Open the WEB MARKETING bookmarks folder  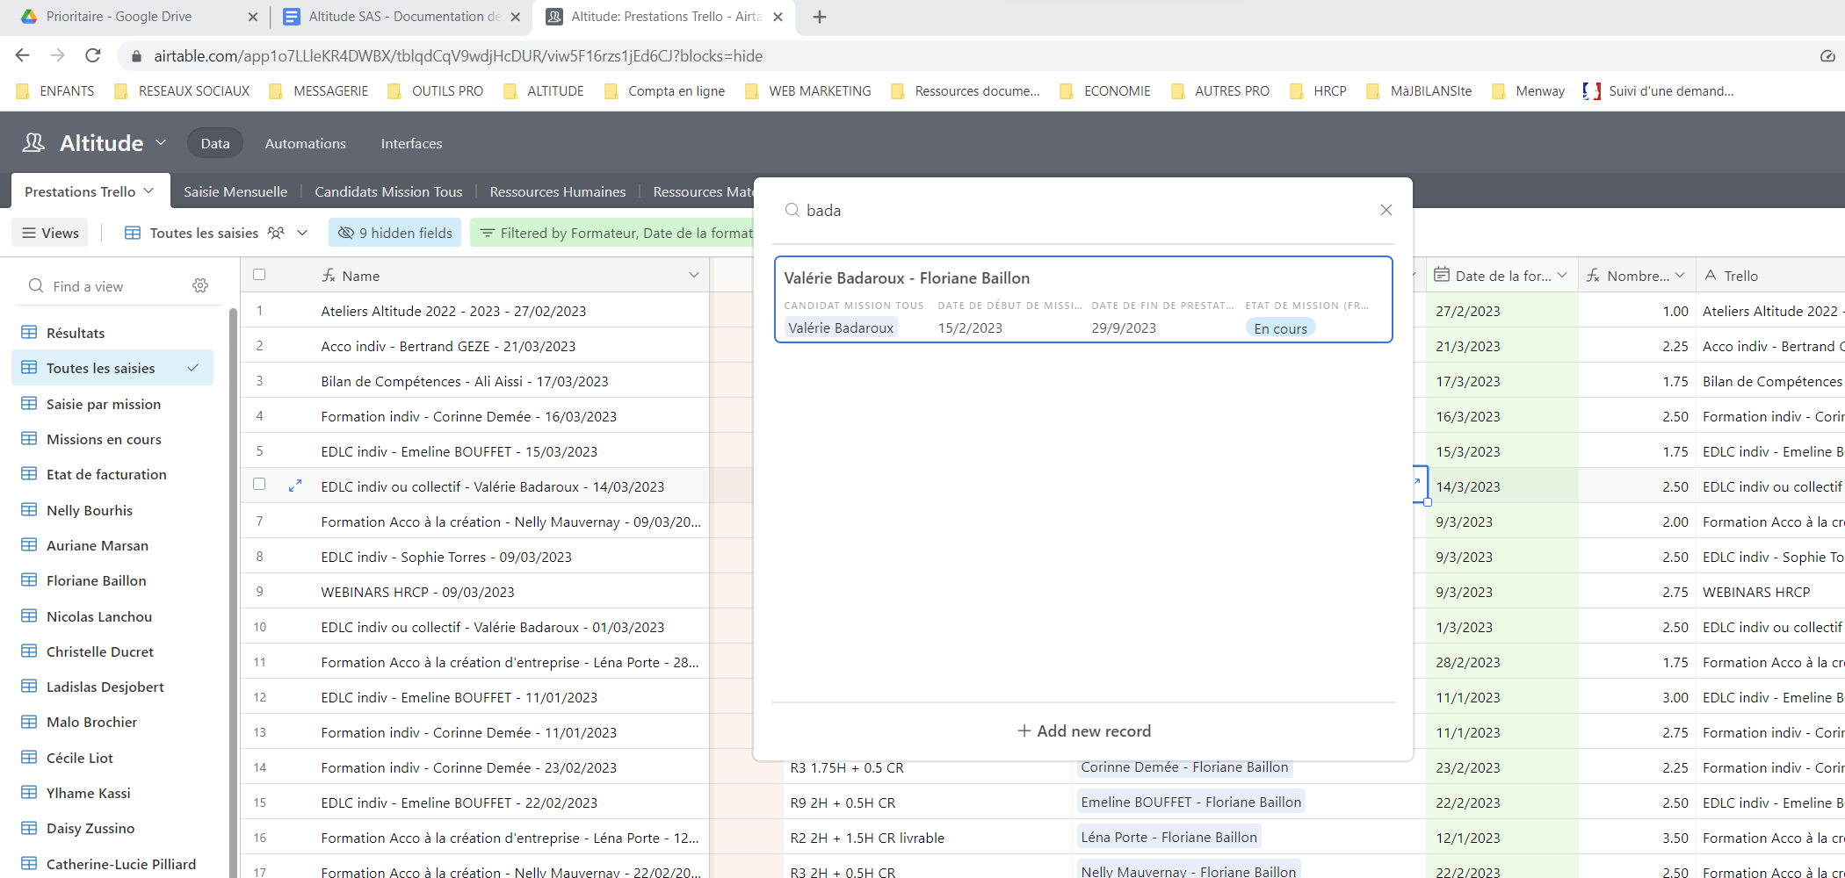pos(808,91)
